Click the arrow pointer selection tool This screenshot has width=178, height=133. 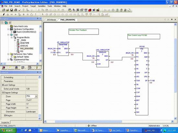point(43,15)
